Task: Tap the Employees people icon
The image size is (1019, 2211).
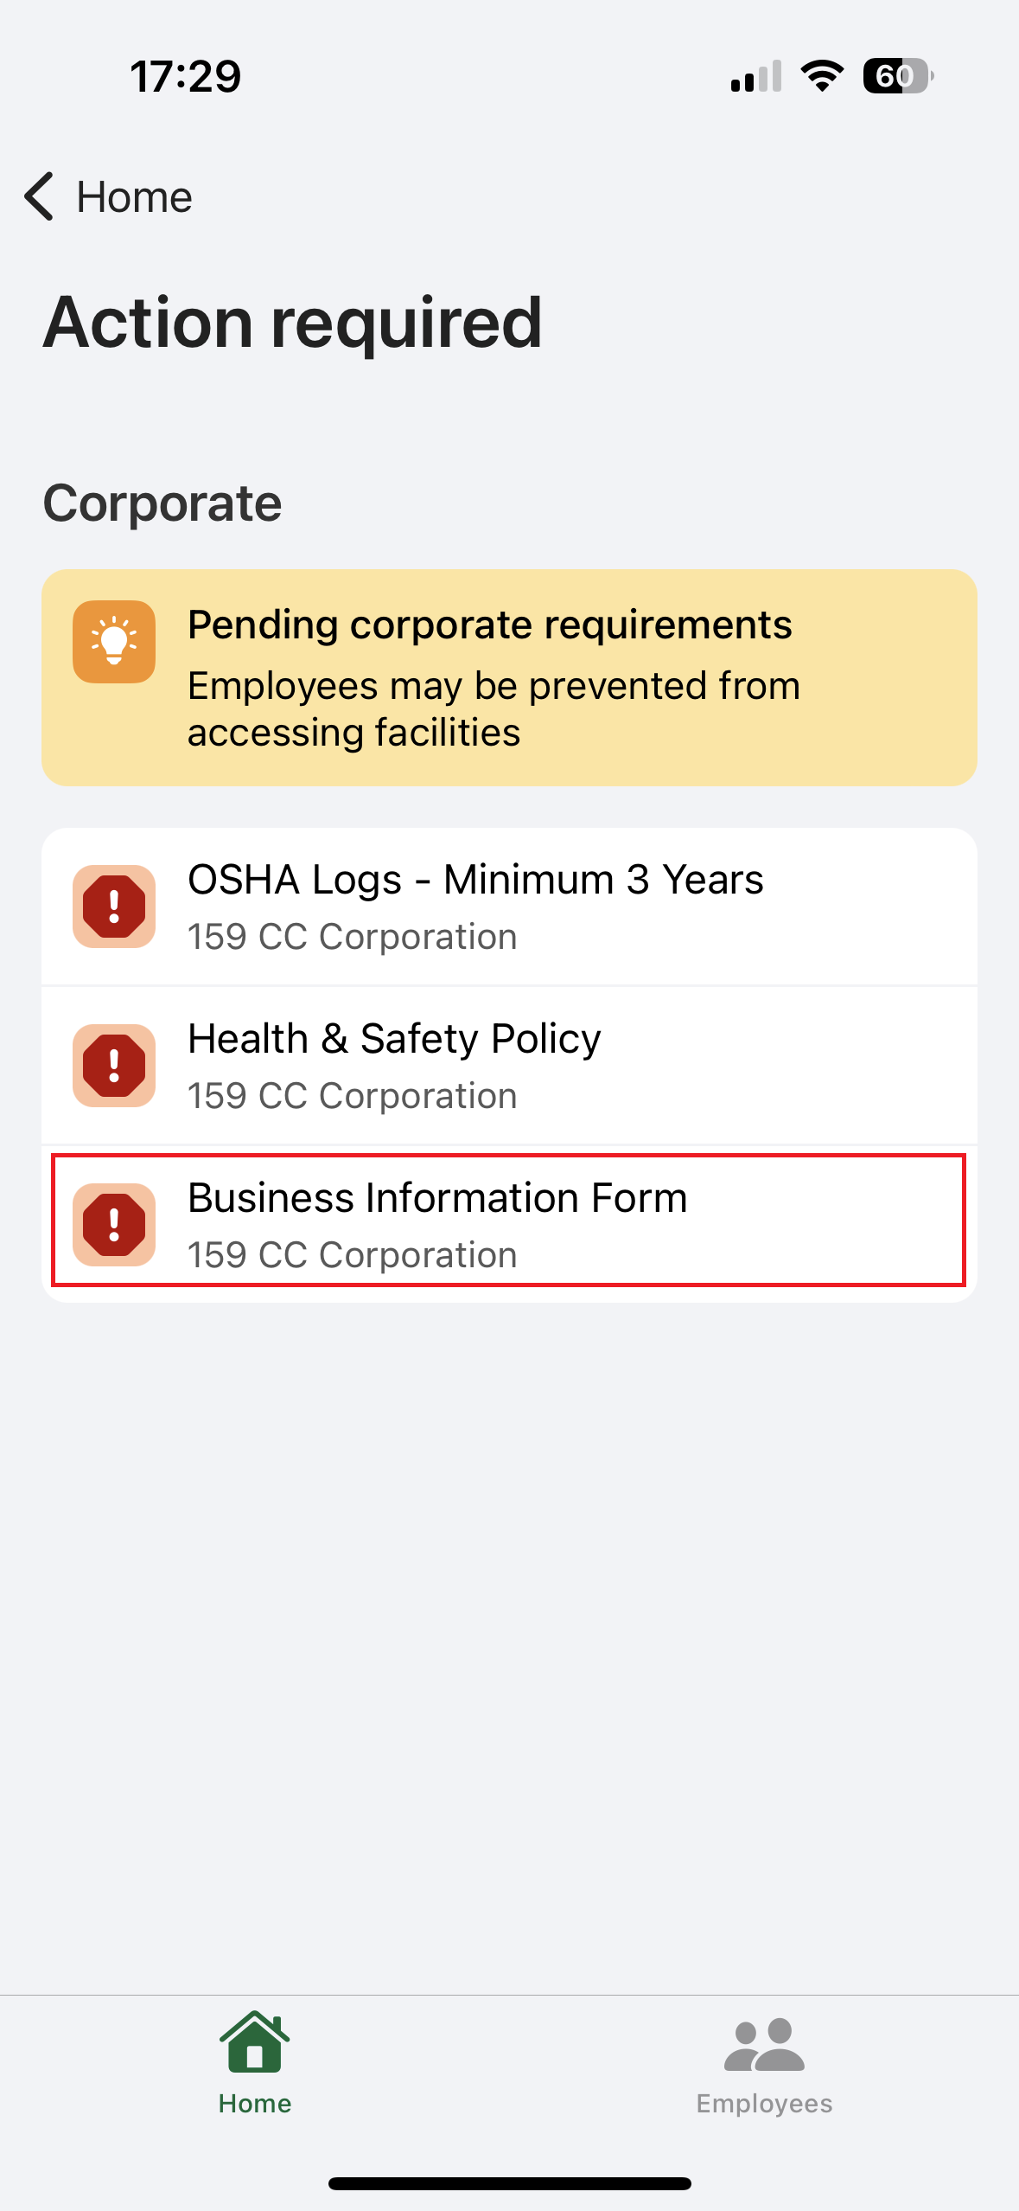Action: [x=764, y=2045]
